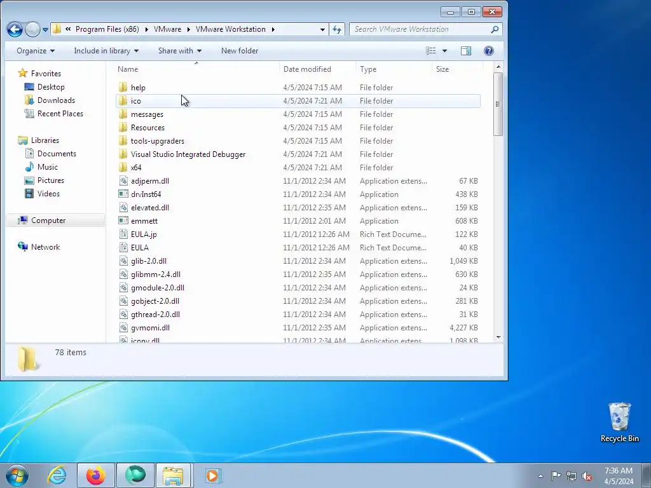This screenshot has height=488, width=651.
Task: Select the messages folder icon
Action: 123,114
